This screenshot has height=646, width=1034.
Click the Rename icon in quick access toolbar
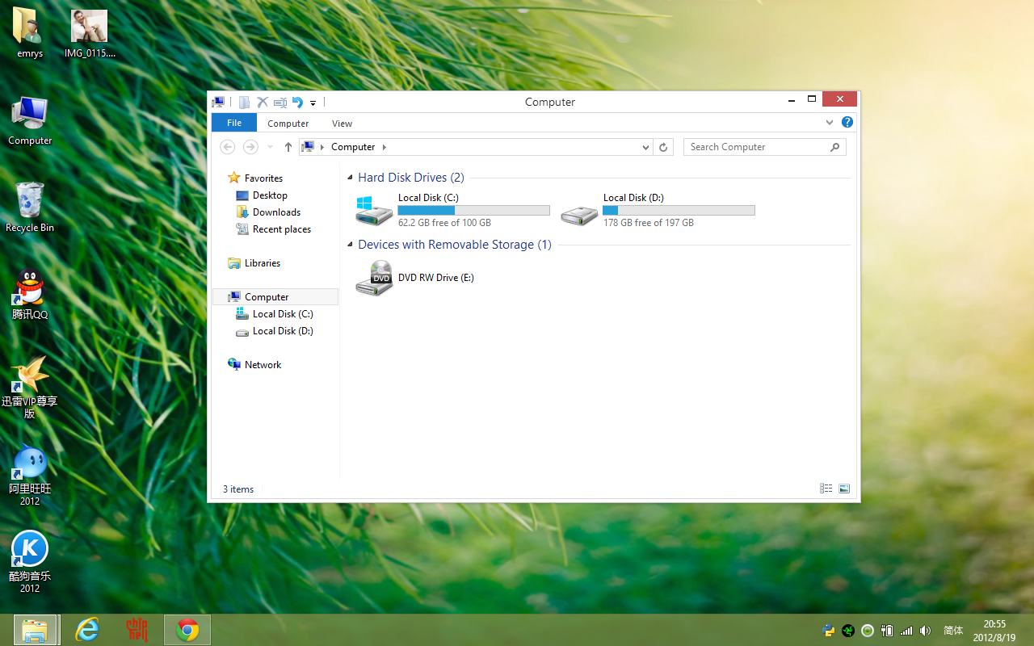tap(280, 102)
